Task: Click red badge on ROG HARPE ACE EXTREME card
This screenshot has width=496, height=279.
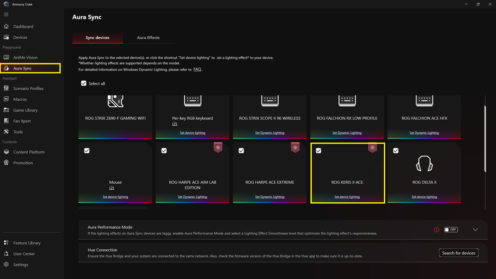Action: tap(295, 147)
